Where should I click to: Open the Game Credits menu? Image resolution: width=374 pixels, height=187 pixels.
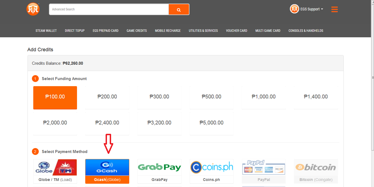(x=137, y=31)
